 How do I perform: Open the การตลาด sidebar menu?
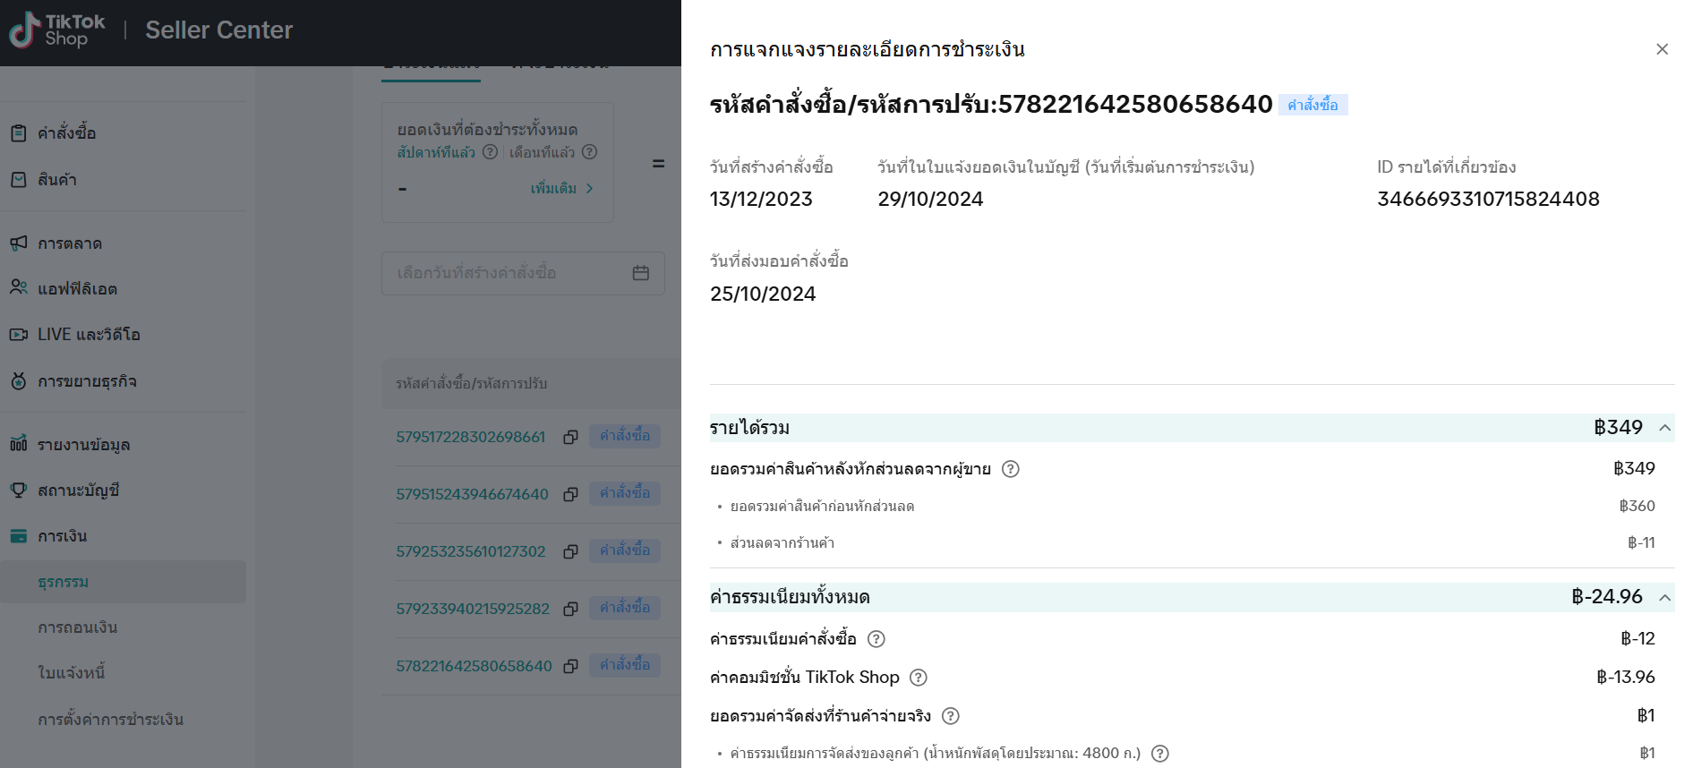pos(70,243)
